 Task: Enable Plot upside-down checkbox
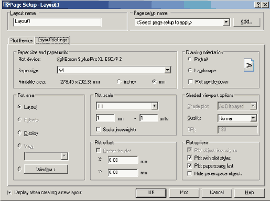click(190, 82)
